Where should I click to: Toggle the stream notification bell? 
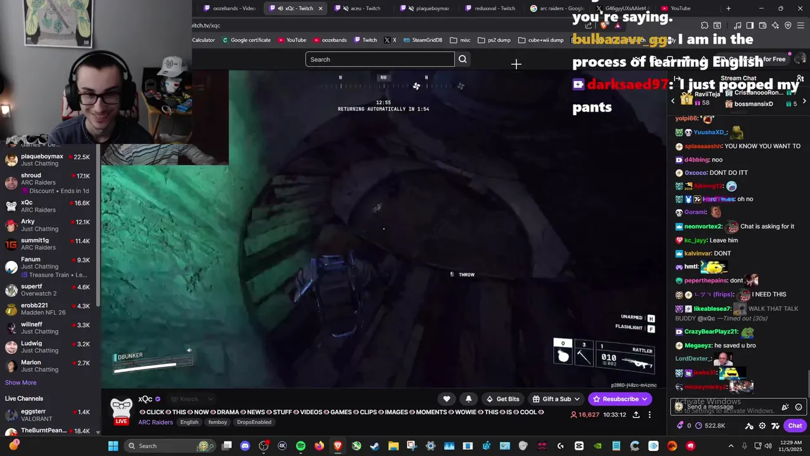[x=468, y=399]
